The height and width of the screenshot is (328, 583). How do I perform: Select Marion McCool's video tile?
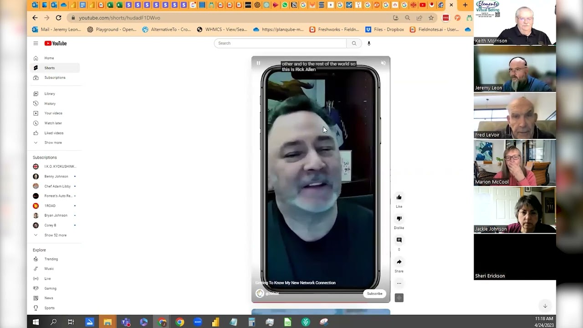[515, 163]
